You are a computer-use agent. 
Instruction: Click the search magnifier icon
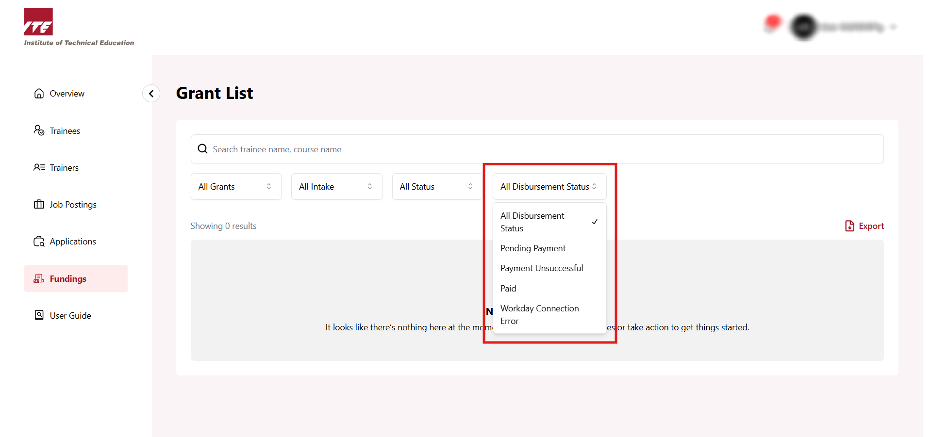(203, 149)
